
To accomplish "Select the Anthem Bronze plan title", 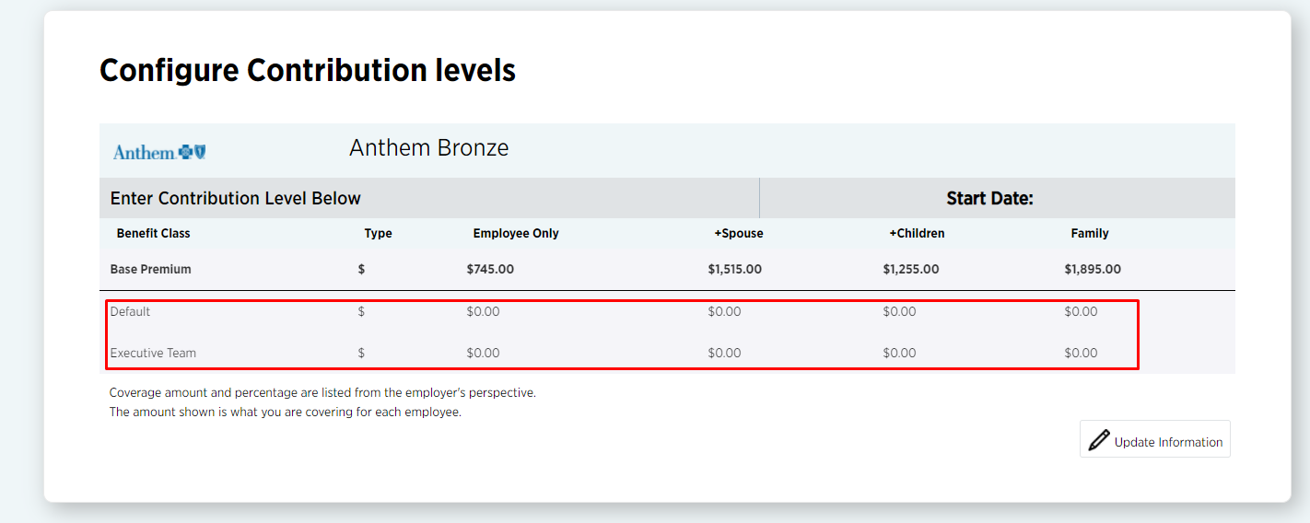I will point(428,147).
